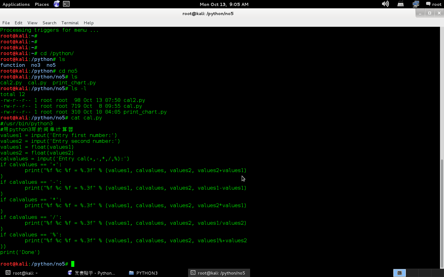Open the chat notification icon near root
Image resolution: width=444 pixels, height=277 pixels.
(428, 4)
